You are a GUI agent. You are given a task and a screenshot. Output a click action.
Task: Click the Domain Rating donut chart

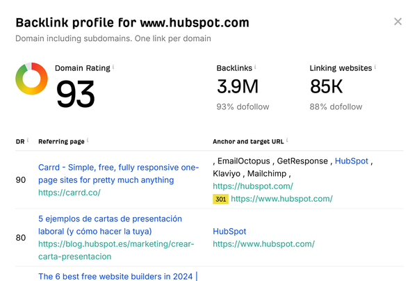click(31, 79)
